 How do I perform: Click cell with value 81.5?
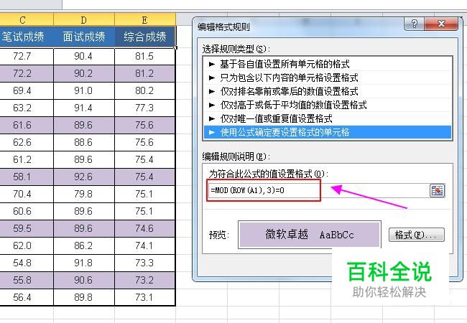pos(145,56)
